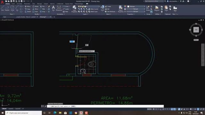Activate the Stretch command
205x115 pixels.
point(28,11)
